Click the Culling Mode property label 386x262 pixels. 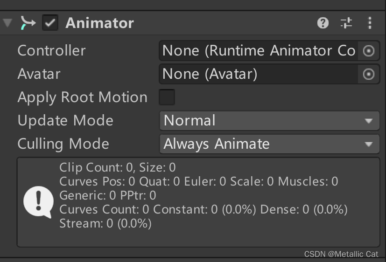(x=63, y=144)
